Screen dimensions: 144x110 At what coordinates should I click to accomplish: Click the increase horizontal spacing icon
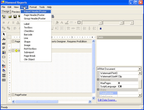point(68,28)
